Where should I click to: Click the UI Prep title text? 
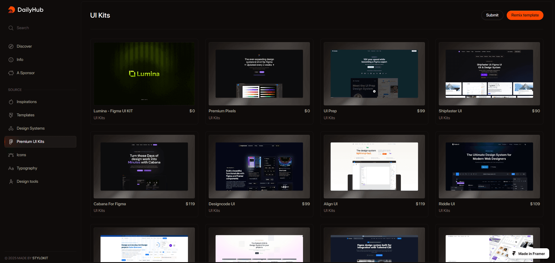[330, 111]
